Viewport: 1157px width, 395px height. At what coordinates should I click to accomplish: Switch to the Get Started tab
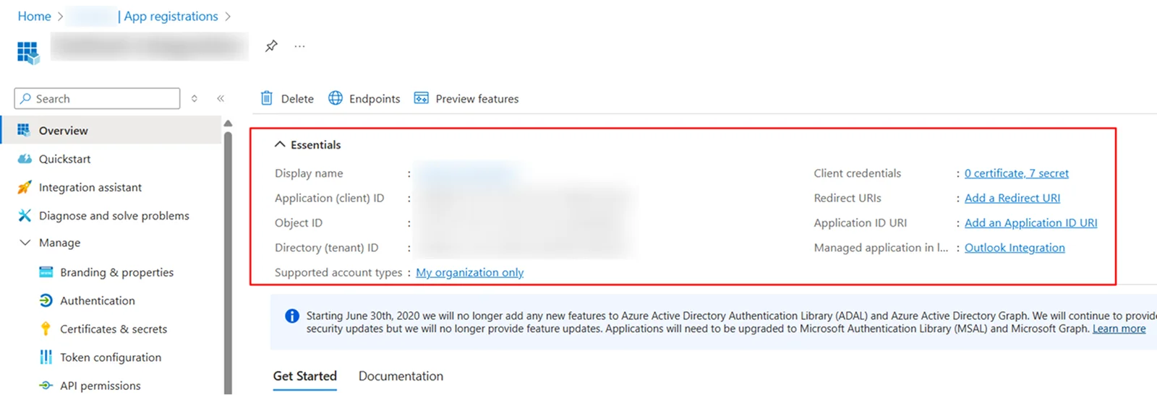tap(304, 376)
